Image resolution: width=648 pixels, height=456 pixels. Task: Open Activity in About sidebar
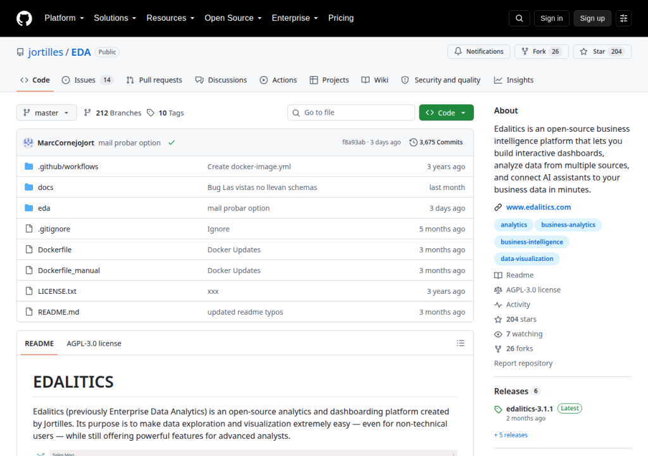512,305
